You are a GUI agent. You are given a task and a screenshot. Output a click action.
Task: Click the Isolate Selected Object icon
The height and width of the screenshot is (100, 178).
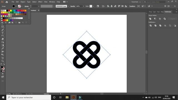pos(139,6)
